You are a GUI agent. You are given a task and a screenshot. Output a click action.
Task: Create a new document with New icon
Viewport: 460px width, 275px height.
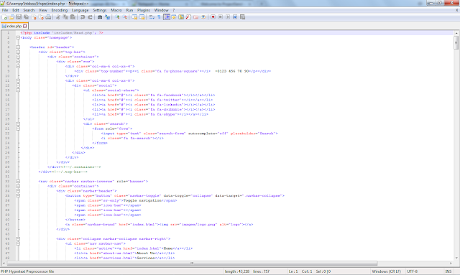pos(4,17)
